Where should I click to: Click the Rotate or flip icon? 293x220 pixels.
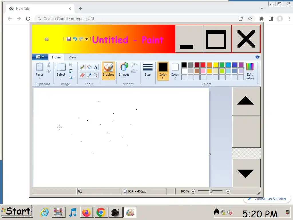(x=71, y=77)
